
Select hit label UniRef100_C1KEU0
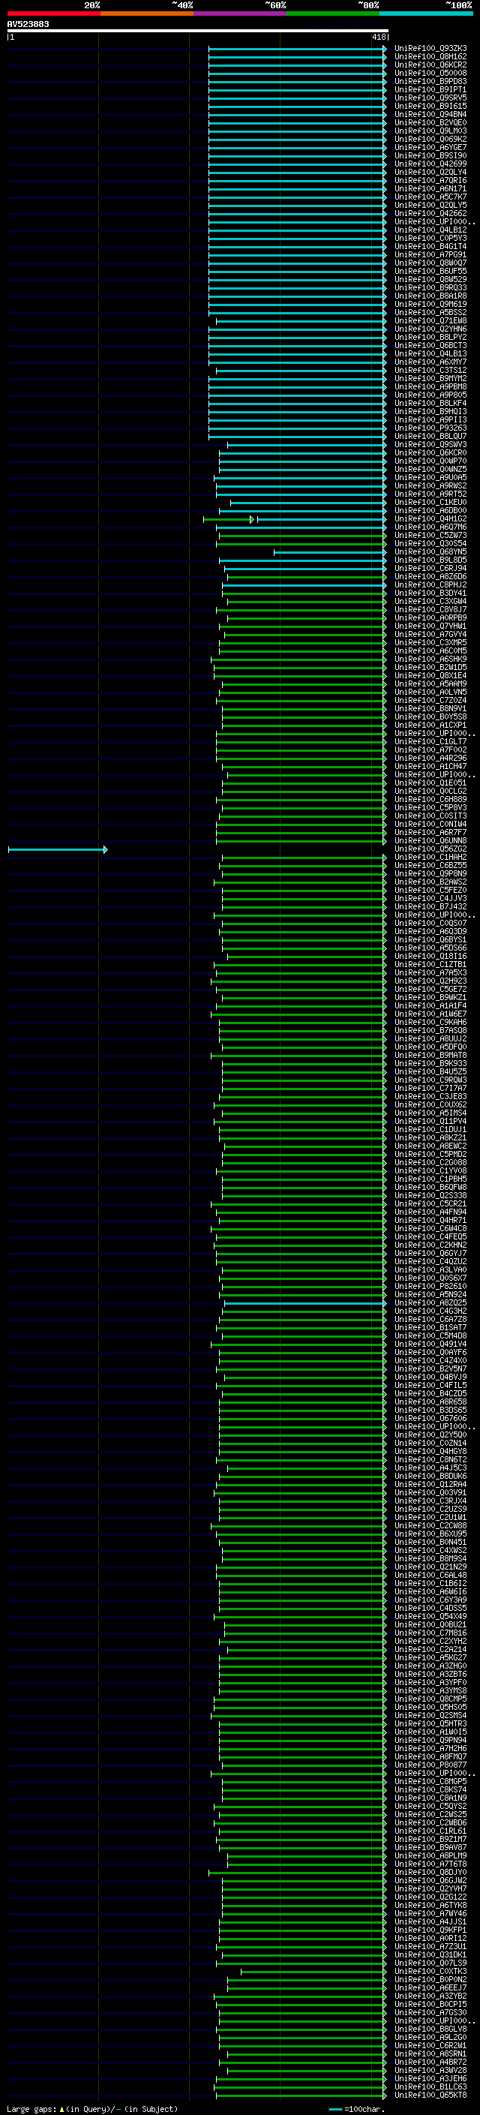pyautogui.click(x=430, y=503)
